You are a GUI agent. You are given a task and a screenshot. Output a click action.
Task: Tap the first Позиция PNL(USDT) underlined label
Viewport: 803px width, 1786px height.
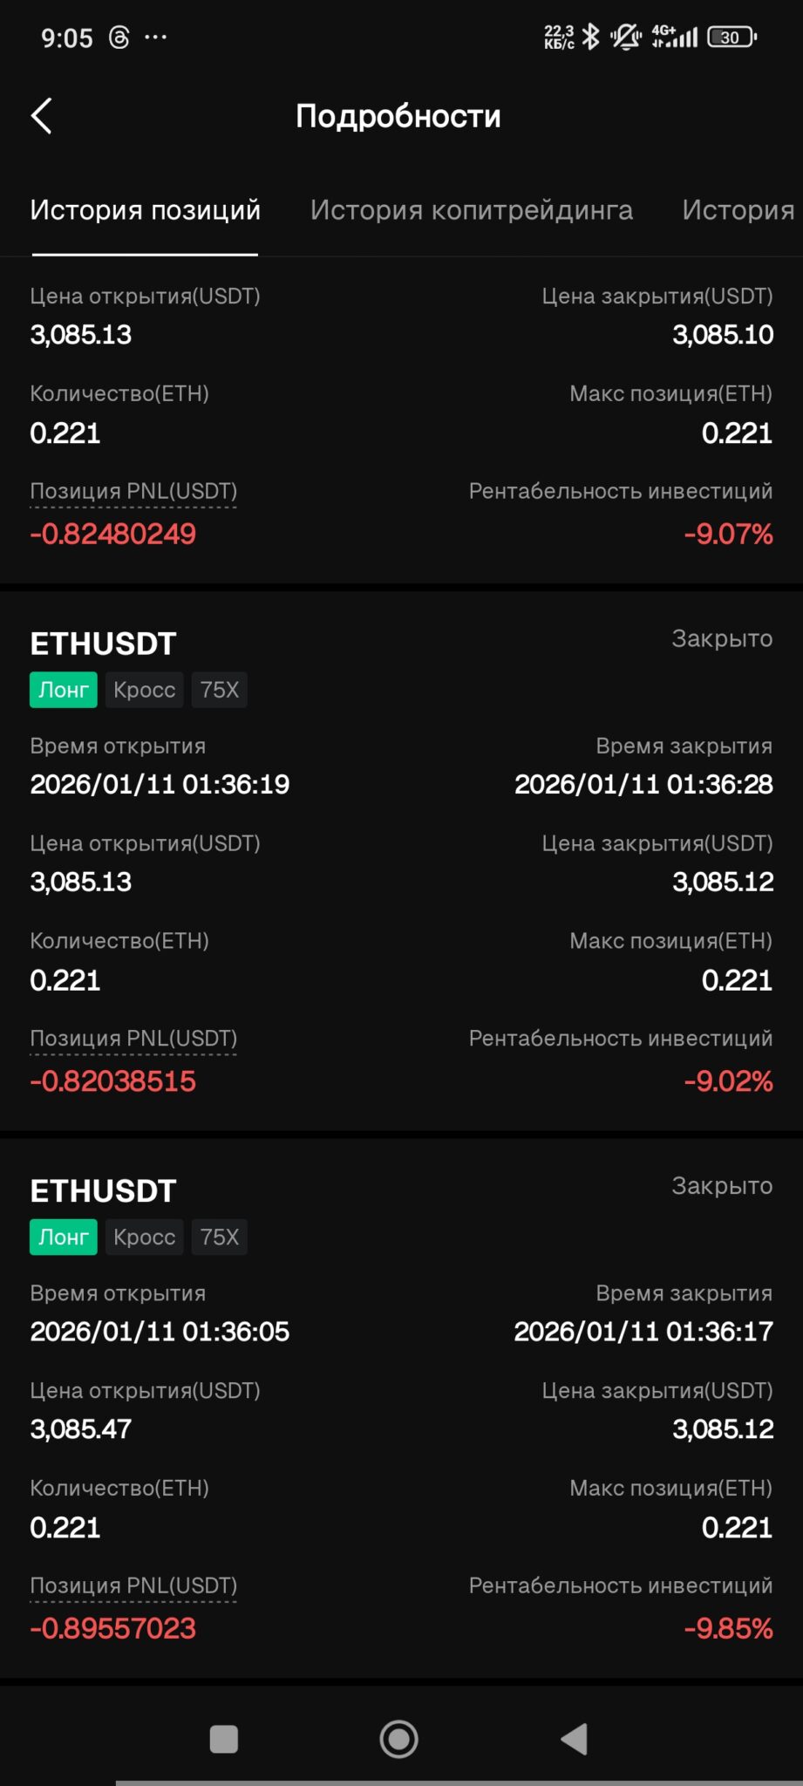click(x=133, y=492)
